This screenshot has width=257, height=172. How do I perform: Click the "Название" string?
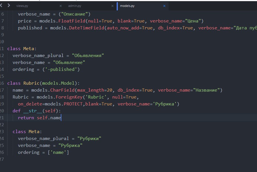206,90
